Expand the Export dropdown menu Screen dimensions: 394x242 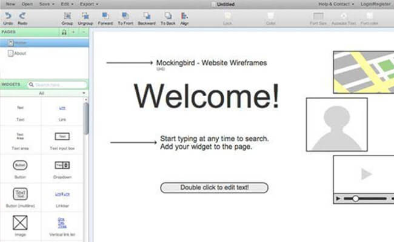pyautogui.click(x=89, y=4)
